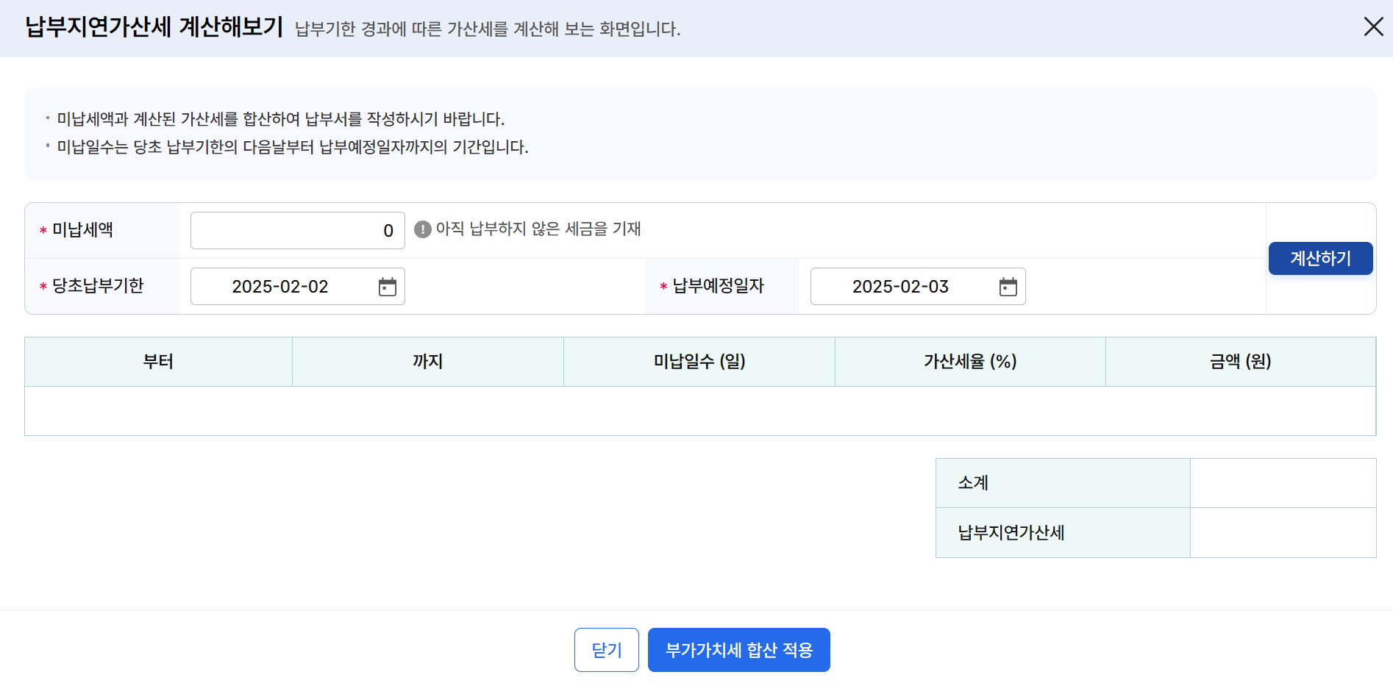
Task: Click the dialog title 납부지연가산세 계산해보기
Action: 154,27
